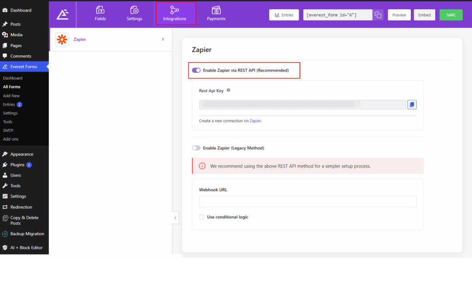
Task: Click the Everest Forms logo in builder header
Action: (62, 14)
